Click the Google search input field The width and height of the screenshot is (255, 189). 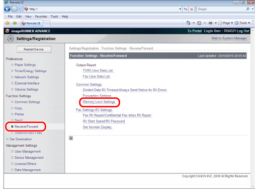(x=221, y=9)
